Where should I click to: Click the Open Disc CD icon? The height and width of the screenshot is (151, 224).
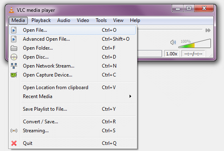coord(14,57)
